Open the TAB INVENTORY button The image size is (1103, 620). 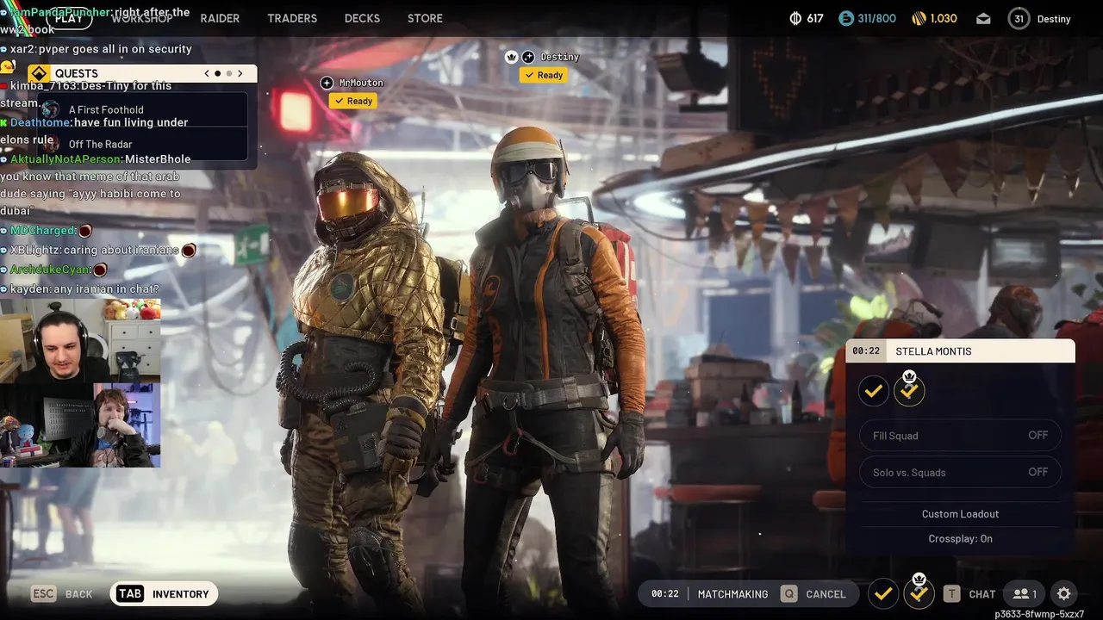[x=164, y=594]
